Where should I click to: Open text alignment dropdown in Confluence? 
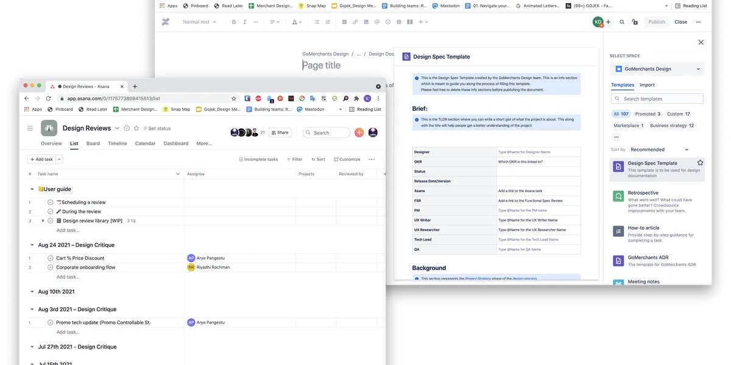275,22
